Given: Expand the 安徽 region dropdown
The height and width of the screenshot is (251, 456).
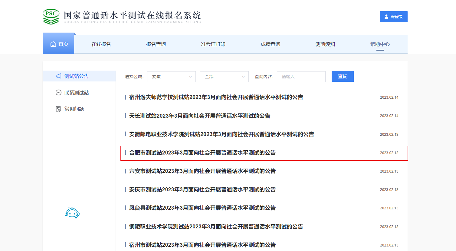Looking at the screenshot, I should [171, 77].
